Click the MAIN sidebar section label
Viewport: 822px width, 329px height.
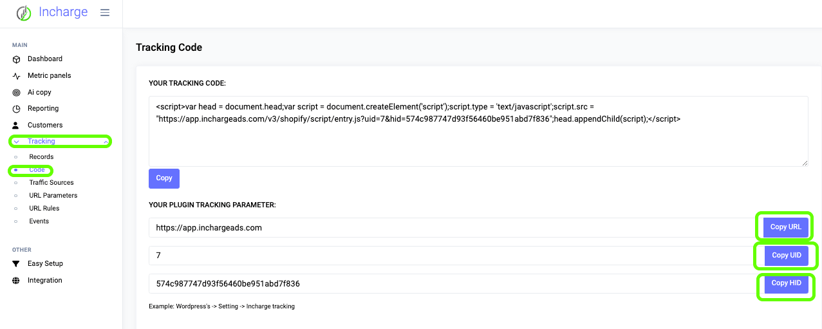20,45
